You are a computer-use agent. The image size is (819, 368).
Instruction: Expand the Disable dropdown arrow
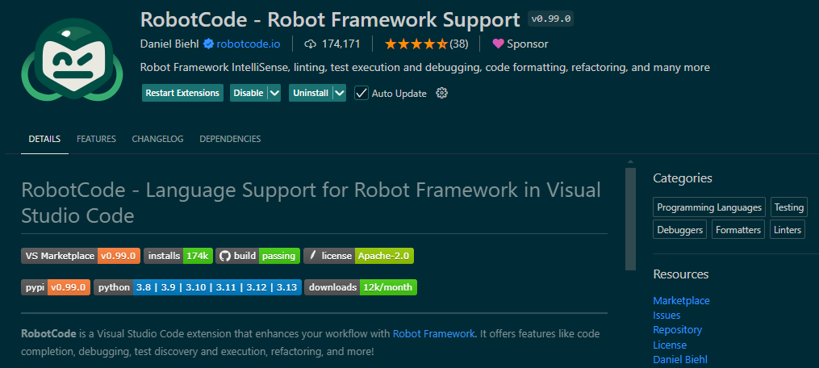(x=274, y=93)
